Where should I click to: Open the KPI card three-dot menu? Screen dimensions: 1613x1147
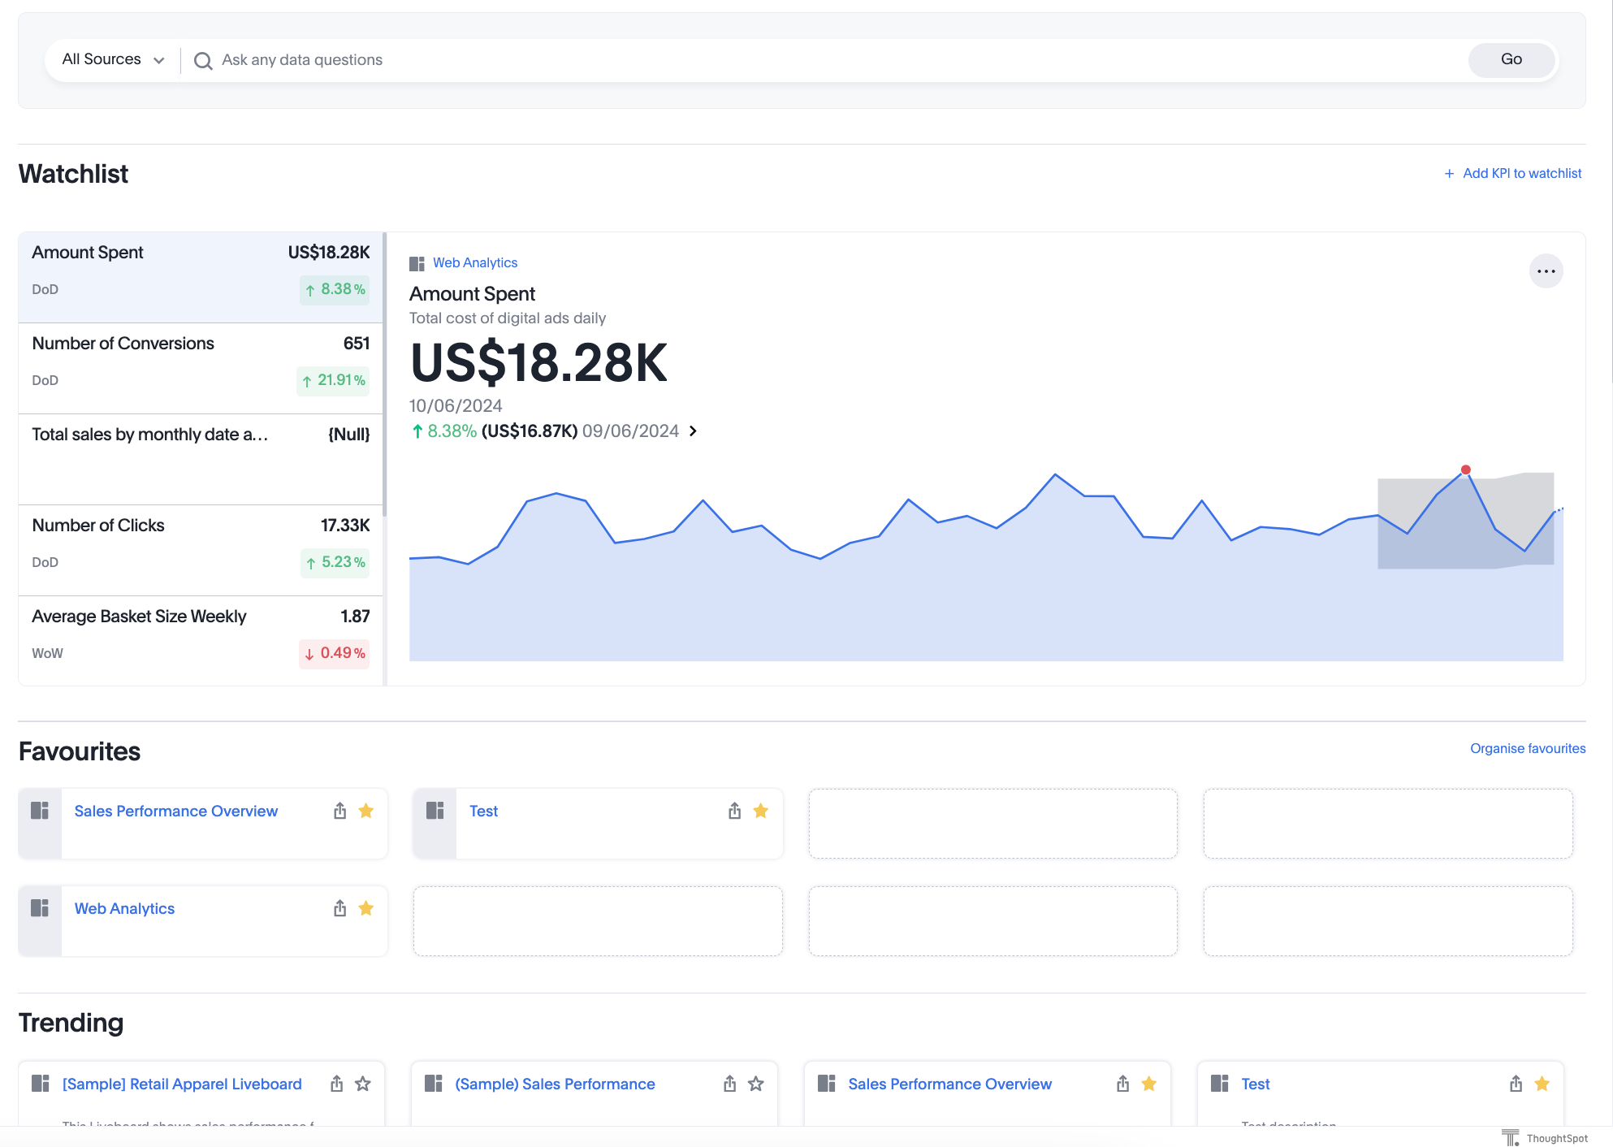pos(1546,271)
